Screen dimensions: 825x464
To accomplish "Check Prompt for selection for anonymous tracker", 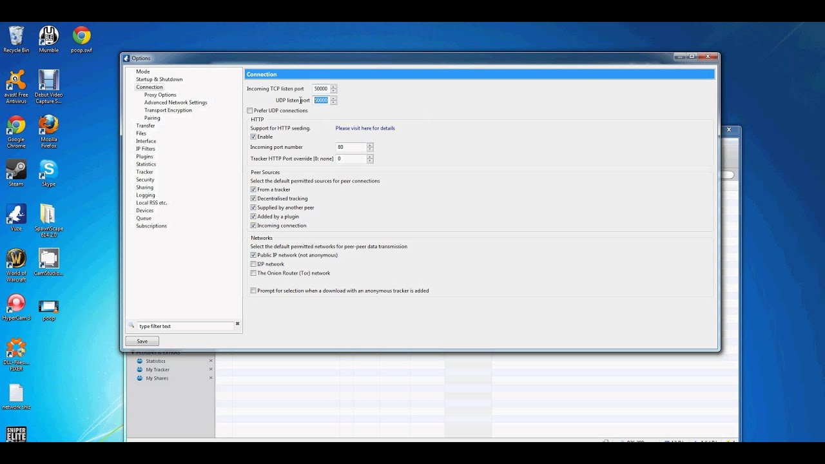I will [253, 291].
